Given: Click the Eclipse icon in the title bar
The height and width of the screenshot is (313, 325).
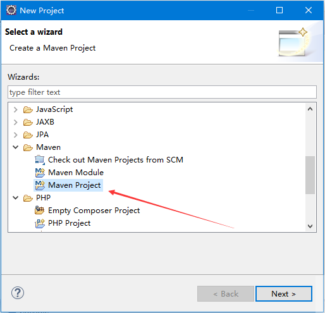Looking at the screenshot, I should pos(11,10).
